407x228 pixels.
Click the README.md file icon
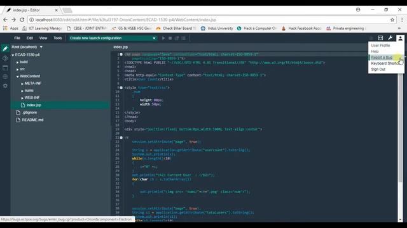point(18,120)
